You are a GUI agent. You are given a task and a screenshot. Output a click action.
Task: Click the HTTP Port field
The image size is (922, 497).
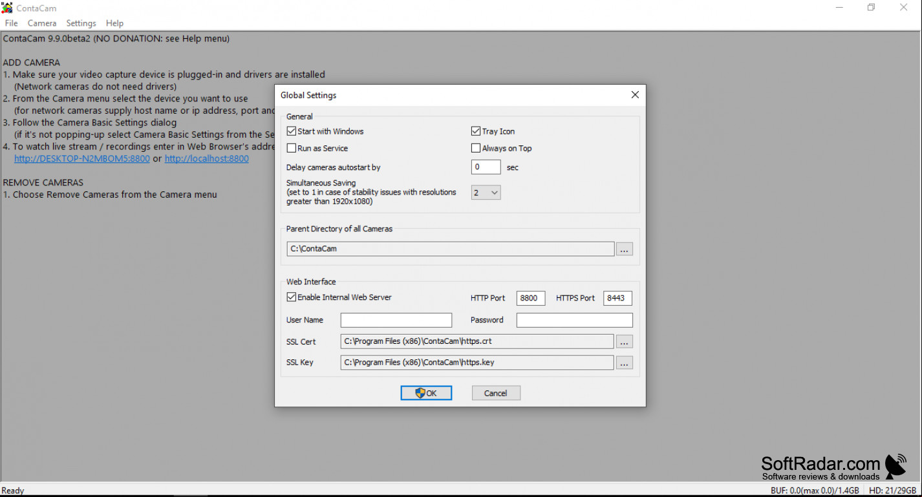(531, 298)
